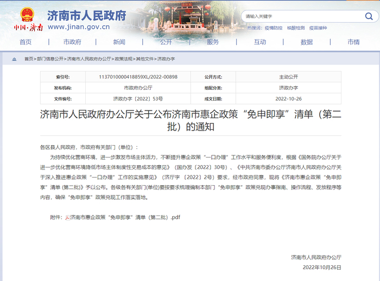Image resolution: width=380 pixels, height=281 pixels.
Task: Open the 首页 navigation tab
Action: coord(26,42)
